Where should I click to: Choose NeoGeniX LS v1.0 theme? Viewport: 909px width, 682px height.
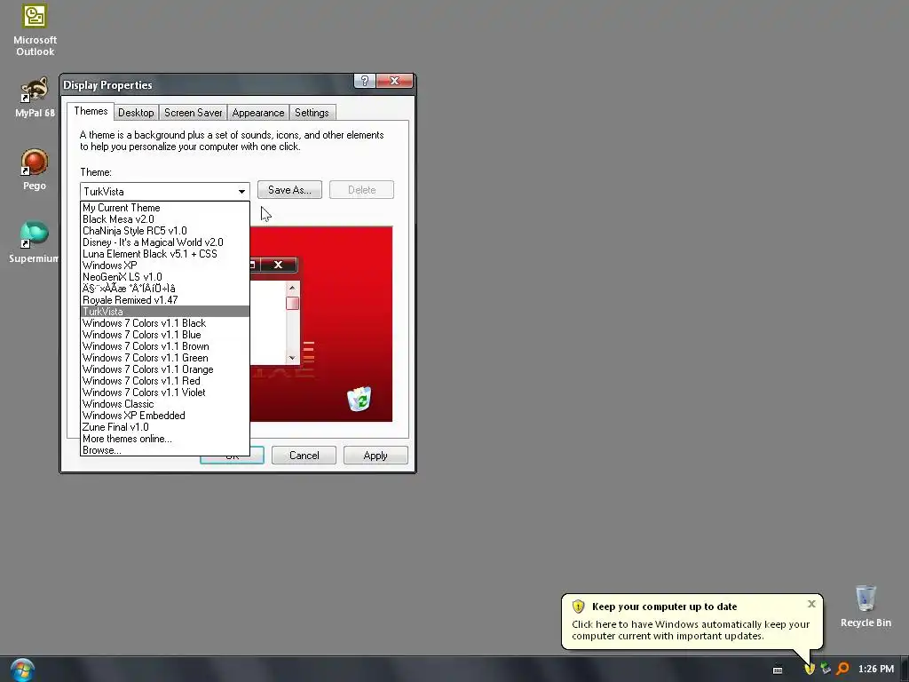coord(164,277)
